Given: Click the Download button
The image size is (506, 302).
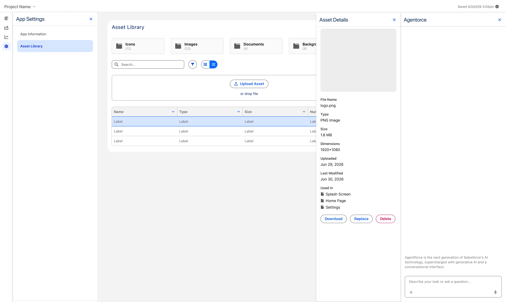Looking at the screenshot, I should [x=334, y=219].
